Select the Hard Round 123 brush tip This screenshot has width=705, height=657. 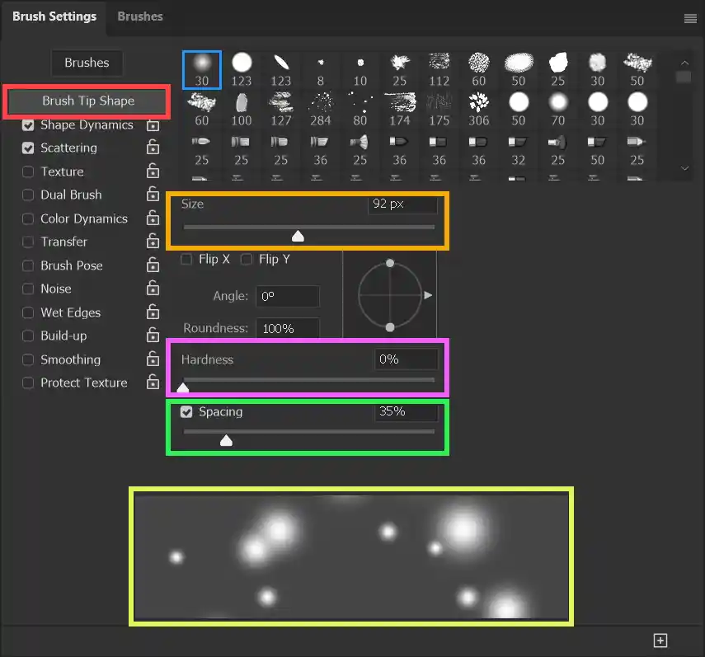241,64
